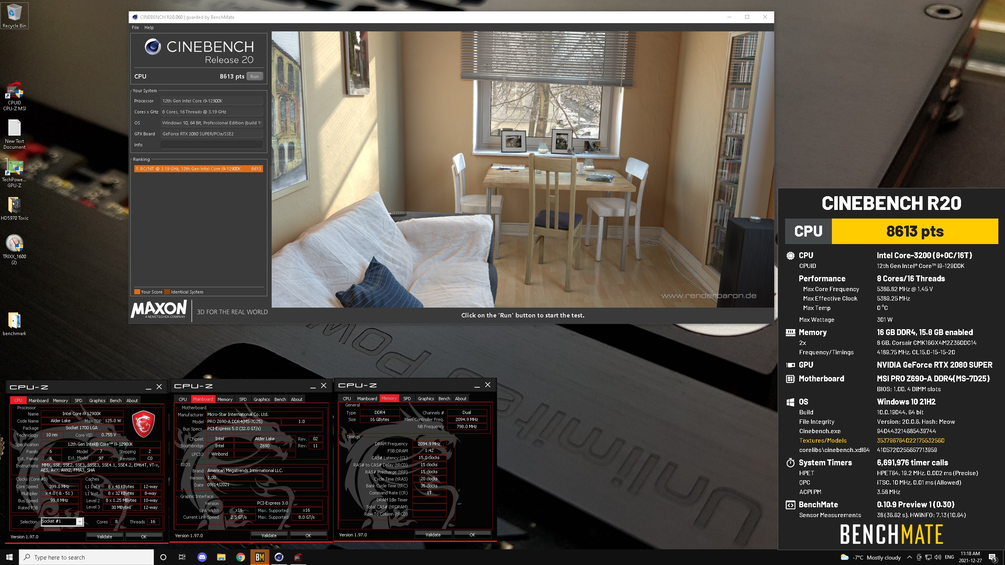Open the File menu in Cinebench
Viewport: 1005px width, 565px height.
[135, 27]
